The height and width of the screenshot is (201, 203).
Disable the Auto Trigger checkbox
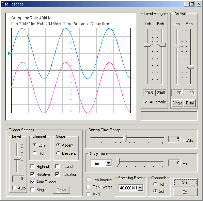tap(32, 182)
